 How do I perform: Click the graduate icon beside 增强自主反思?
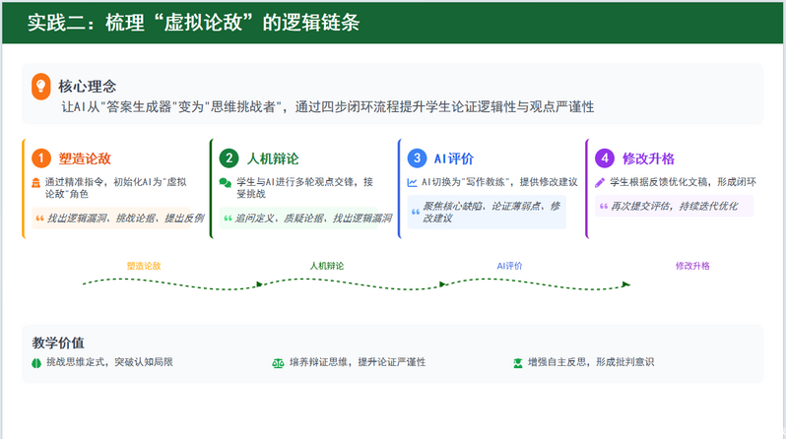(x=517, y=362)
